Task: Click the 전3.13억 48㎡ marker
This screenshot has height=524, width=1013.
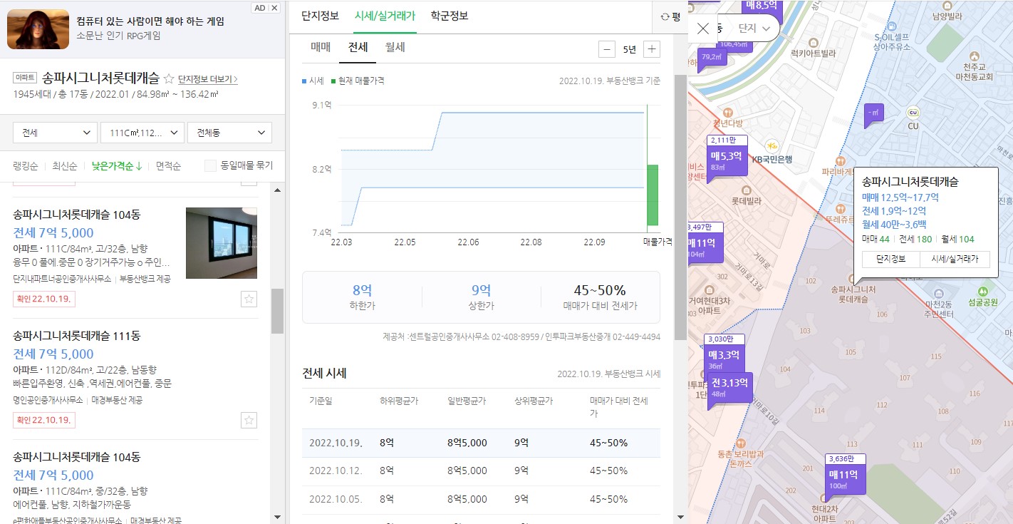Action: [730, 391]
